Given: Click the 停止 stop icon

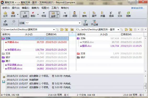Looking at the screenshot, I should (14, 23).
